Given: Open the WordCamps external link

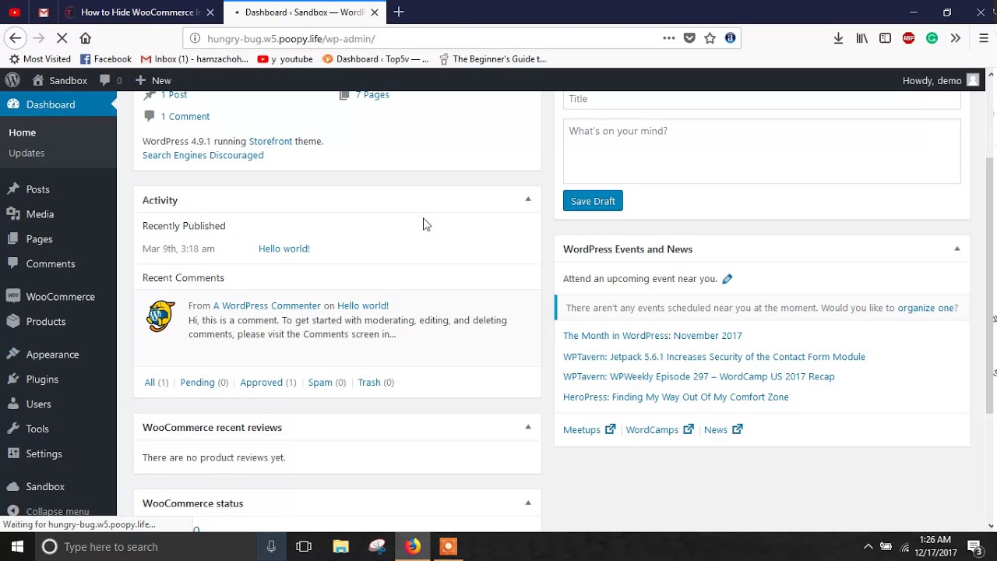Looking at the screenshot, I should click(x=659, y=430).
